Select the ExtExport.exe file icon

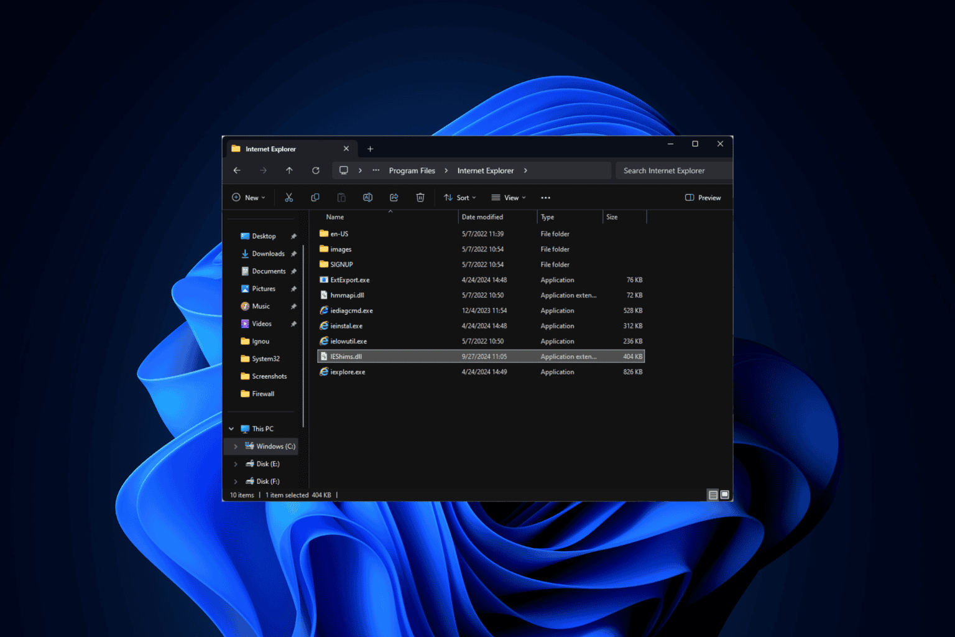(x=324, y=280)
